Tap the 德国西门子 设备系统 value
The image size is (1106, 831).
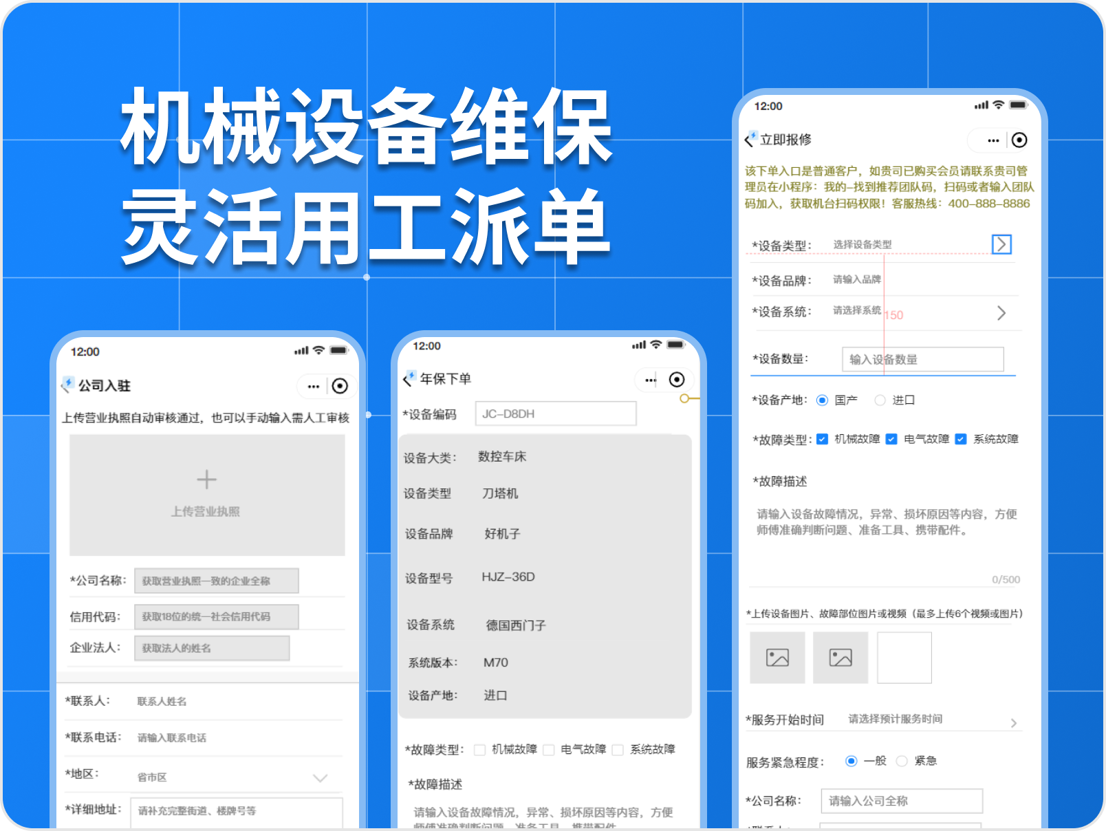[x=516, y=625]
